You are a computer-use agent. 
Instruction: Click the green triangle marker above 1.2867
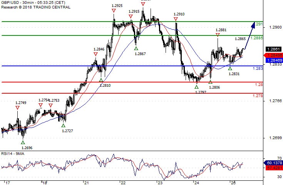(136, 48)
